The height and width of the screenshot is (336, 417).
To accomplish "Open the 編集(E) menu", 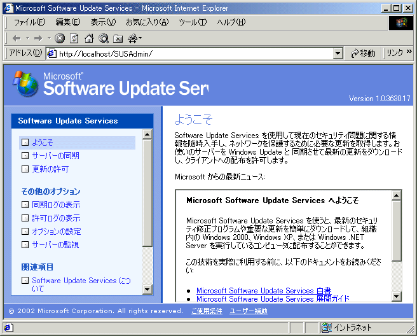I will click(68, 22).
